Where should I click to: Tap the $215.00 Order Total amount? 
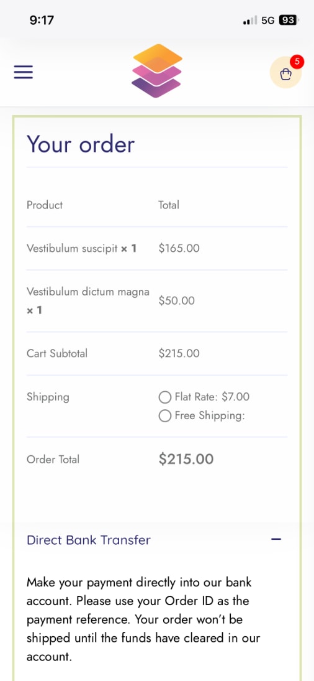point(186,459)
